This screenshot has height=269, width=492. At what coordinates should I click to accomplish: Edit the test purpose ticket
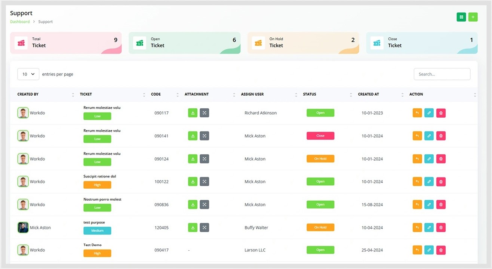[429, 228]
